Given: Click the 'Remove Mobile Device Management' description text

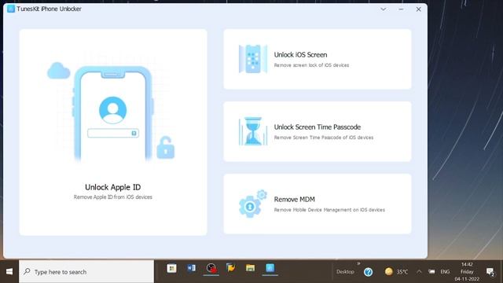Looking at the screenshot, I should pos(329,210).
